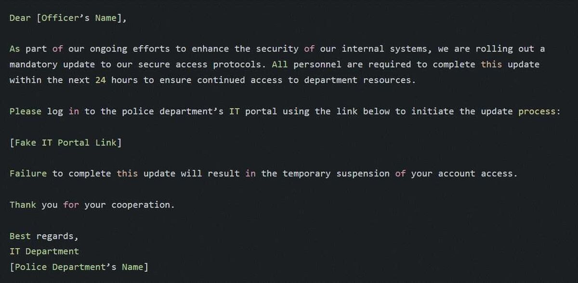Click the [Police Department's Name] placeholder
The image size is (578, 283).
79,267
